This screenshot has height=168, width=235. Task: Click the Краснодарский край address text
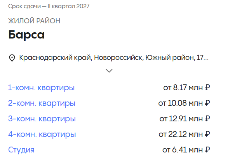tap(55, 58)
